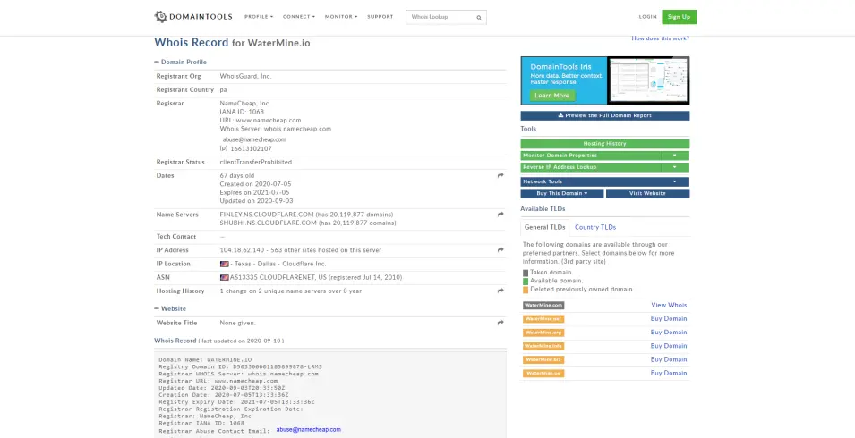The height and width of the screenshot is (438, 855).
Task: Click FINLEY.NS.CLOUDFLARE.COM name server text
Action: [x=269, y=215]
